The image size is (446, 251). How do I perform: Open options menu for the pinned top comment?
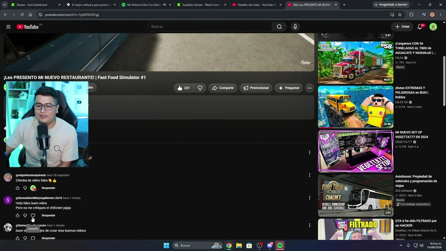coord(309,152)
